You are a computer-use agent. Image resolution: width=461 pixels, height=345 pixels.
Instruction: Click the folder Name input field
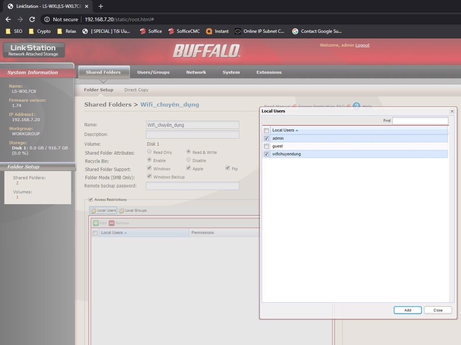coord(193,125)
